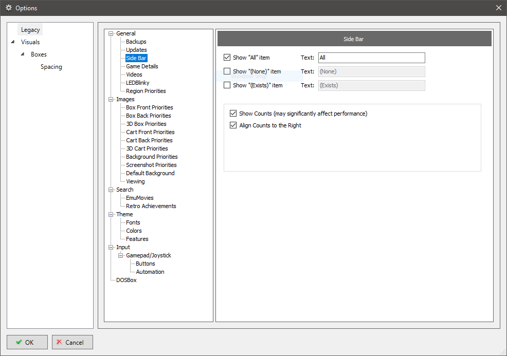Viewport: 507px width, 356px height.
Task: Open Box Front Priorities settings
Action: point(149,107)
